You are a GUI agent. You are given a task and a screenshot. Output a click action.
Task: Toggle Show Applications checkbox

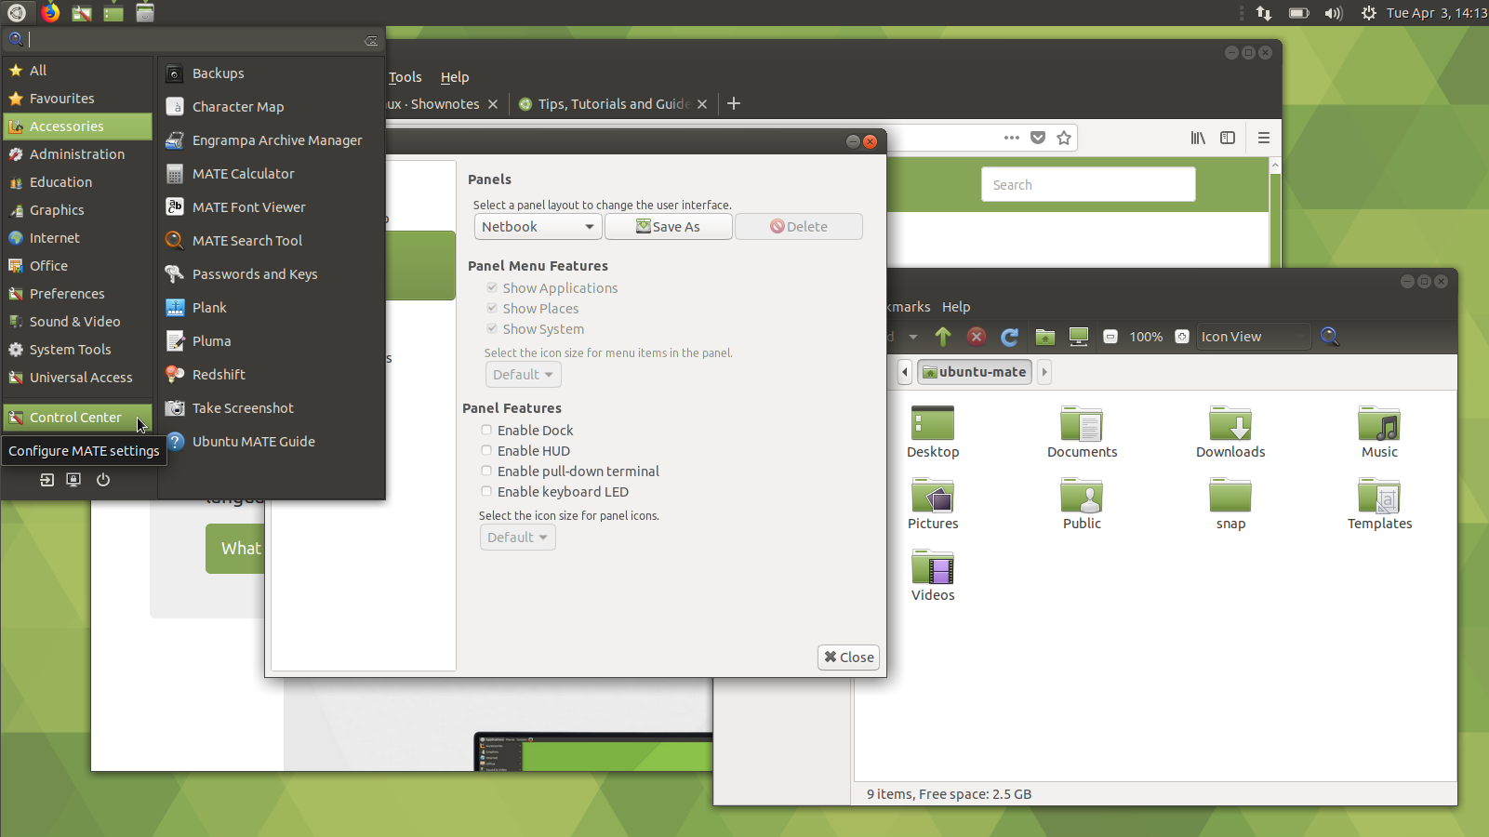coord(492,287)
